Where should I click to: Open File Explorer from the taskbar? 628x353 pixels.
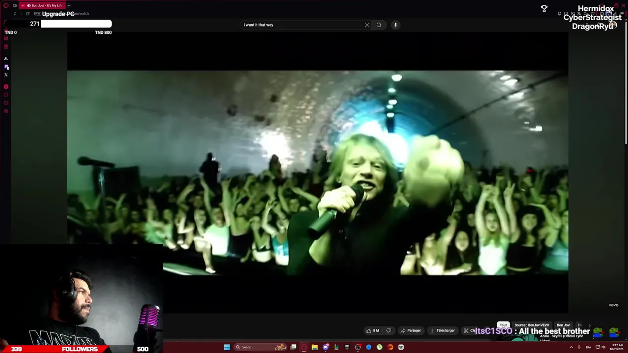[314, 347]
